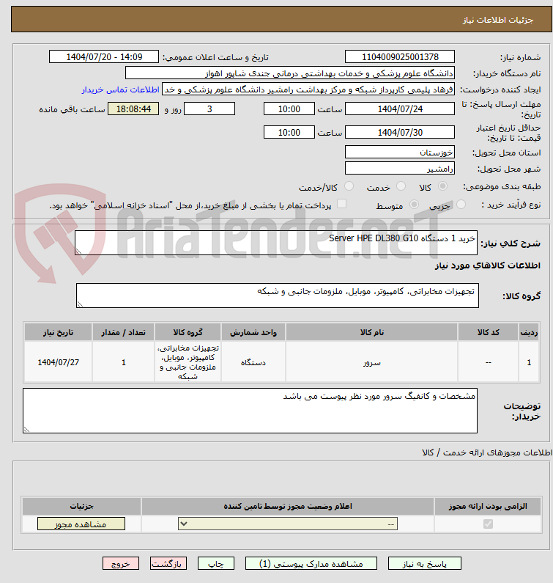Click the گروه کالا text area

[x=278, y=296]
